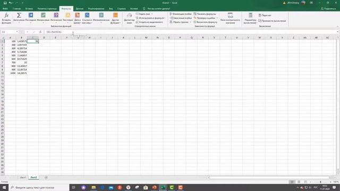The height and width of the screenshot is (191, 340).
Task: Click the Undo arrow in title bar
Action: pos(10,3)
